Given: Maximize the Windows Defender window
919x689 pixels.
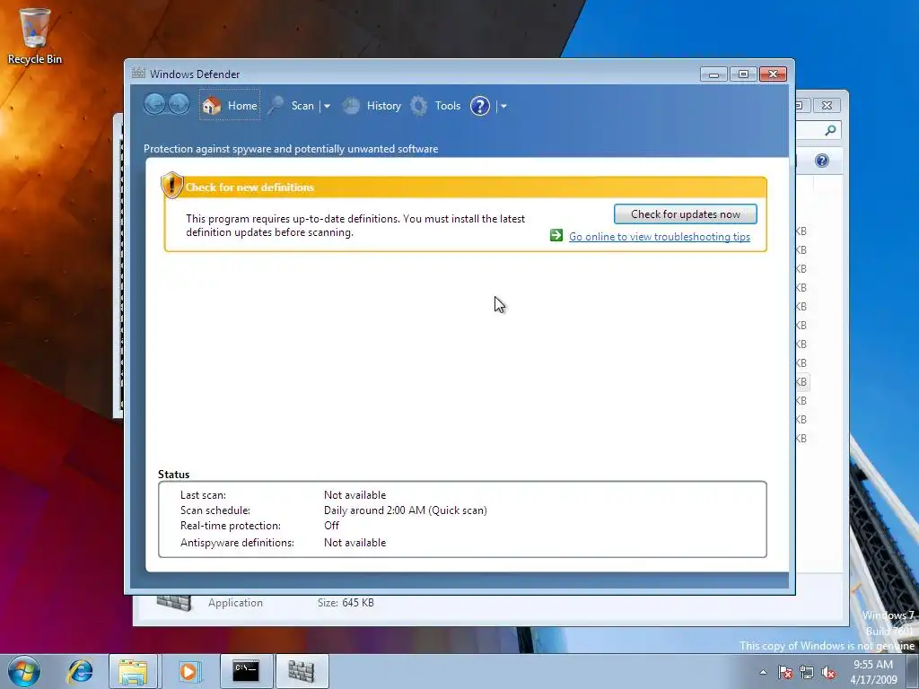Looking at the screenshot, I should coord(742,74).
